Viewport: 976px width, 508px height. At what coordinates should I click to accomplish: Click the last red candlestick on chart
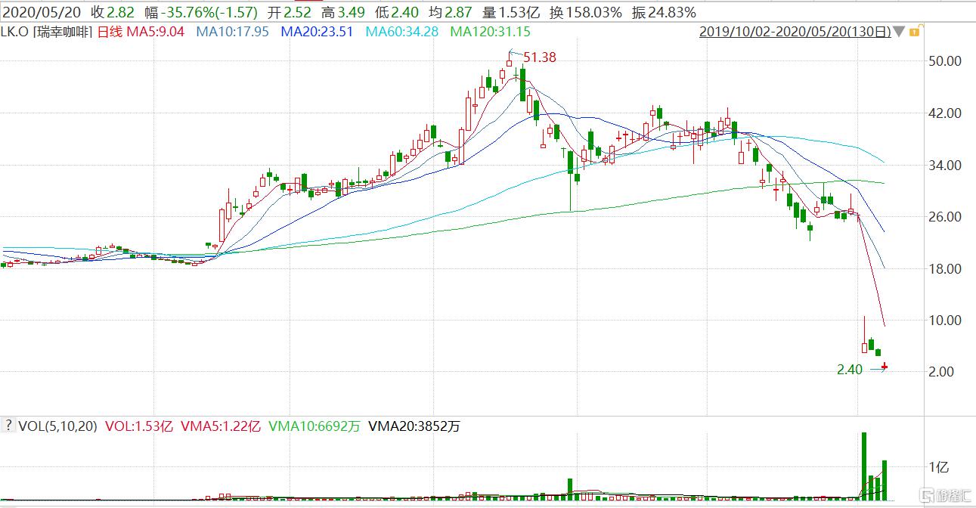[x=885, y=367]
